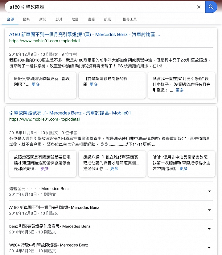The width and height of the screenshot is (222, 255).
Task: Click mobile01.com URL under first result
Action: [45, 41]
